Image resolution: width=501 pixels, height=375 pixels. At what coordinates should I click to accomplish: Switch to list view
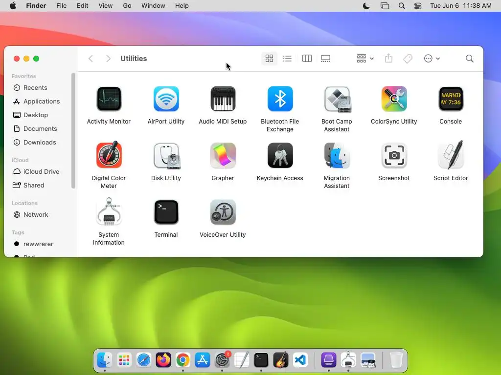[x=287, y=59]
